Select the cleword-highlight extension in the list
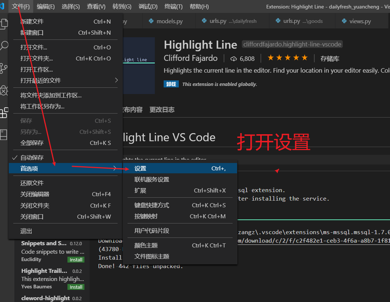 tap(52, 298)
